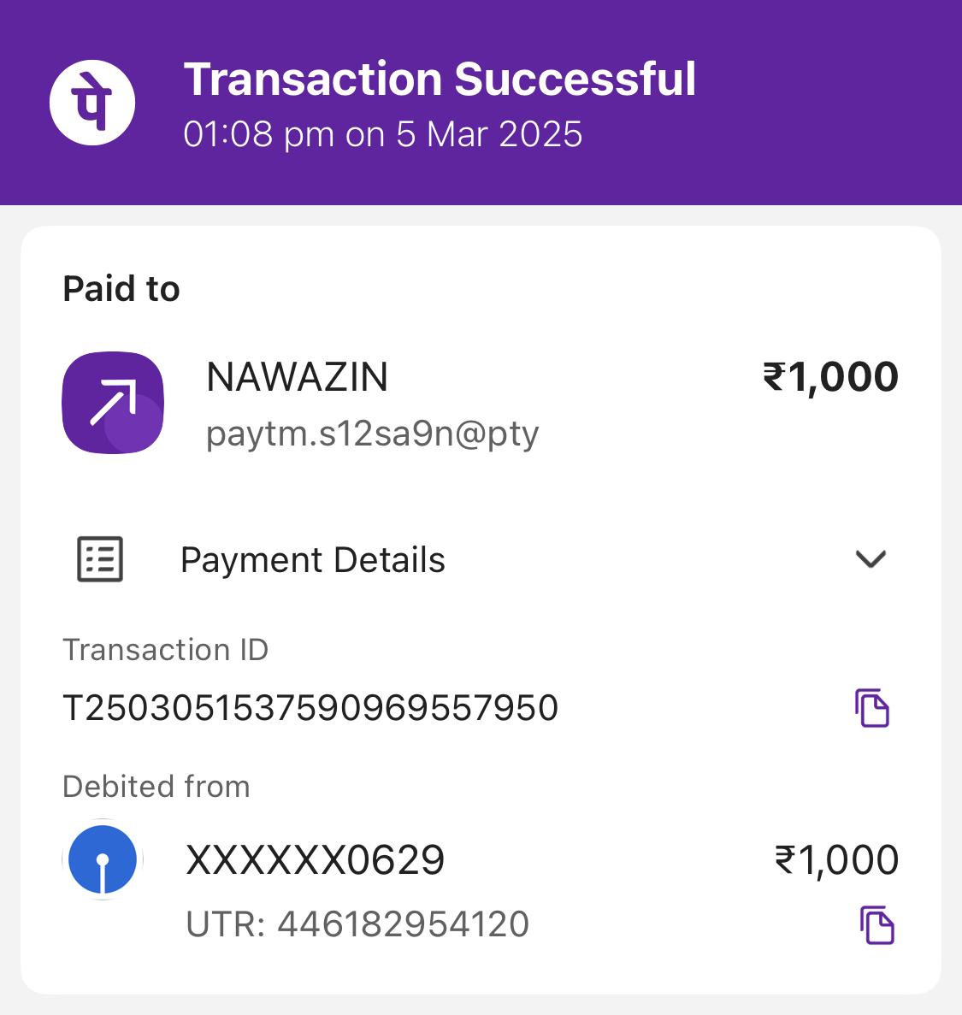962x1015 pixels.
Task: Click the Paid to label
Action: click(121, 289)
